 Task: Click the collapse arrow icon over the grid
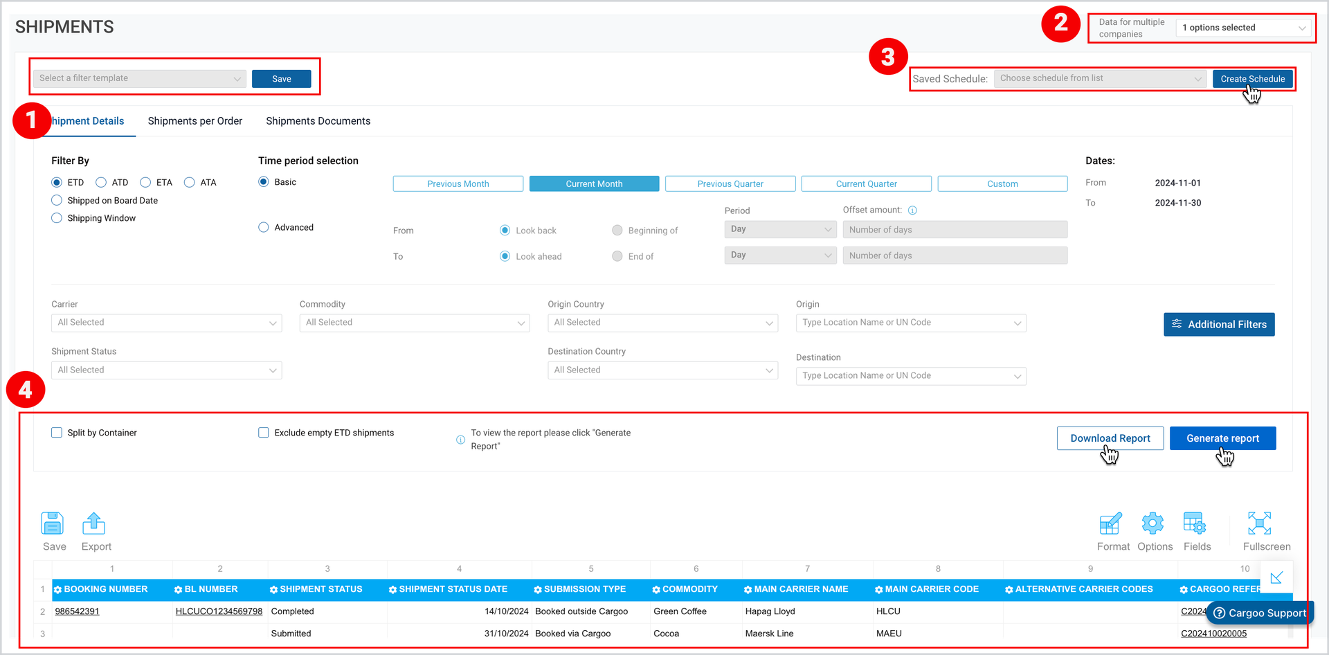click(x=1276, y=577)
